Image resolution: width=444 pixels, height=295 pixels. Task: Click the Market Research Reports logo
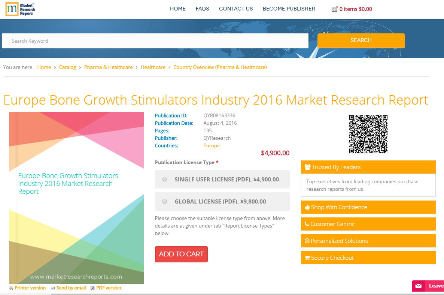[x=19, y=9]
